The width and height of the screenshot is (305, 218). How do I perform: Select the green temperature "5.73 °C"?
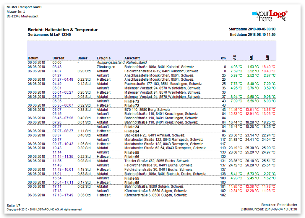(253, 174)
